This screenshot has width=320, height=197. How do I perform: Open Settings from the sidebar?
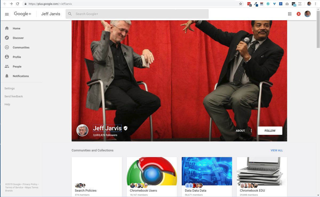click(9, 88)
